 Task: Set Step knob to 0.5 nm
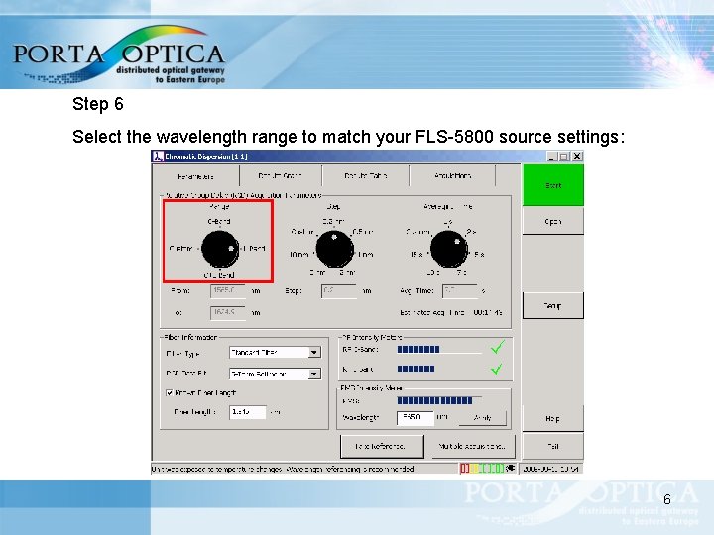click(363, 232)
